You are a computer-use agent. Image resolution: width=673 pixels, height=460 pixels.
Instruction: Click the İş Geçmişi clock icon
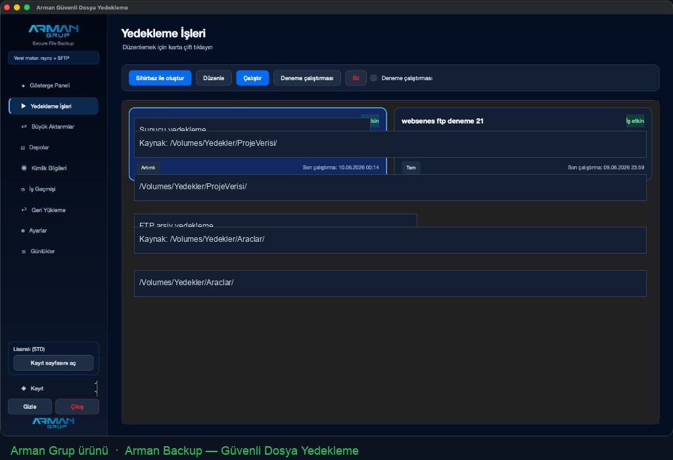[23, 189]
